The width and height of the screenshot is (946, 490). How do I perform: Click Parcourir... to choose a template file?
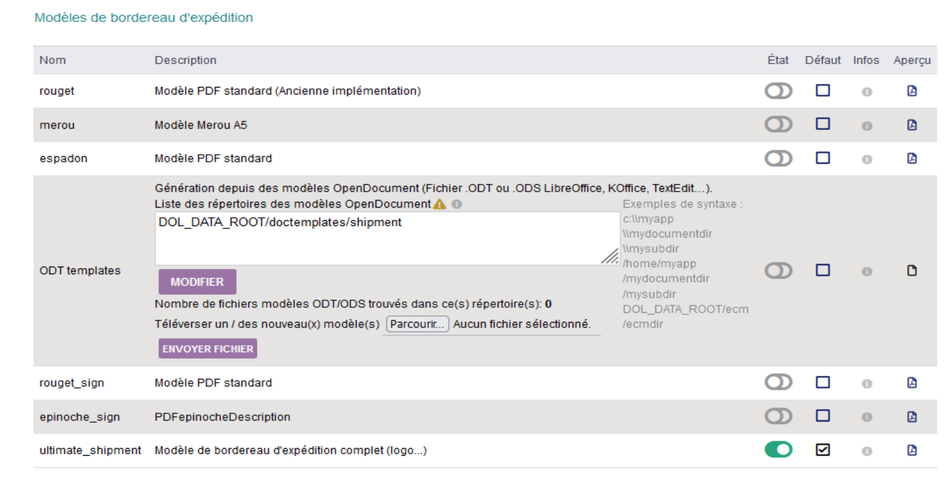pyautogui.click(x=418, y=324)
